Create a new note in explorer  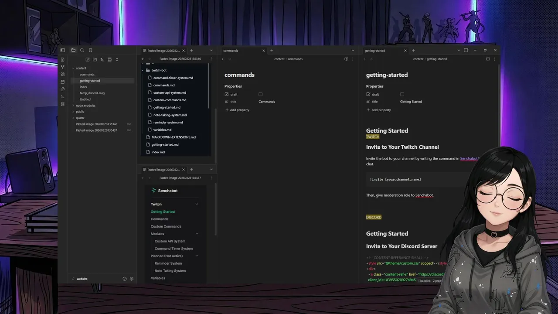pos(88,59)
